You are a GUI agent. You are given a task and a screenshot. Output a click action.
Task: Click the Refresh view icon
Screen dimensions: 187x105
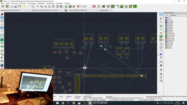coord(38,6)
